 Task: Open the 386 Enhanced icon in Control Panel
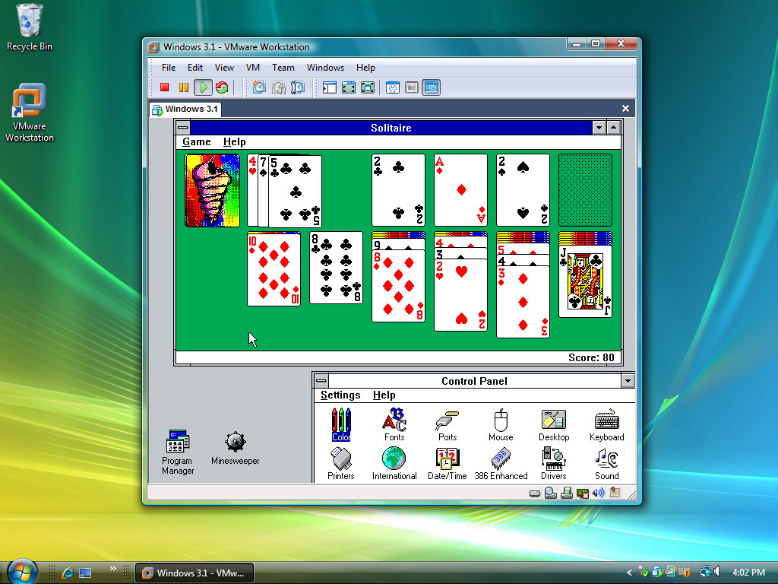[x=501, y=463]
